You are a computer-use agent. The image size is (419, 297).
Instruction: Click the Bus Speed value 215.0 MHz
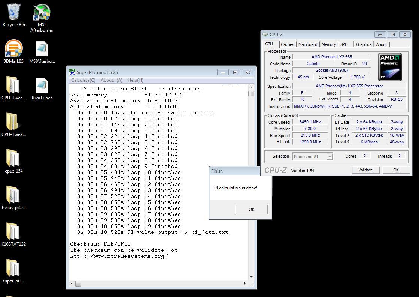[x=310, y=135]
